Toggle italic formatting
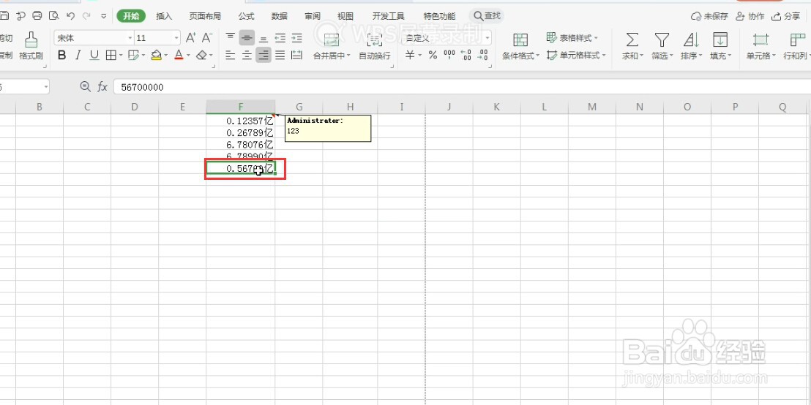 (78, 56)
